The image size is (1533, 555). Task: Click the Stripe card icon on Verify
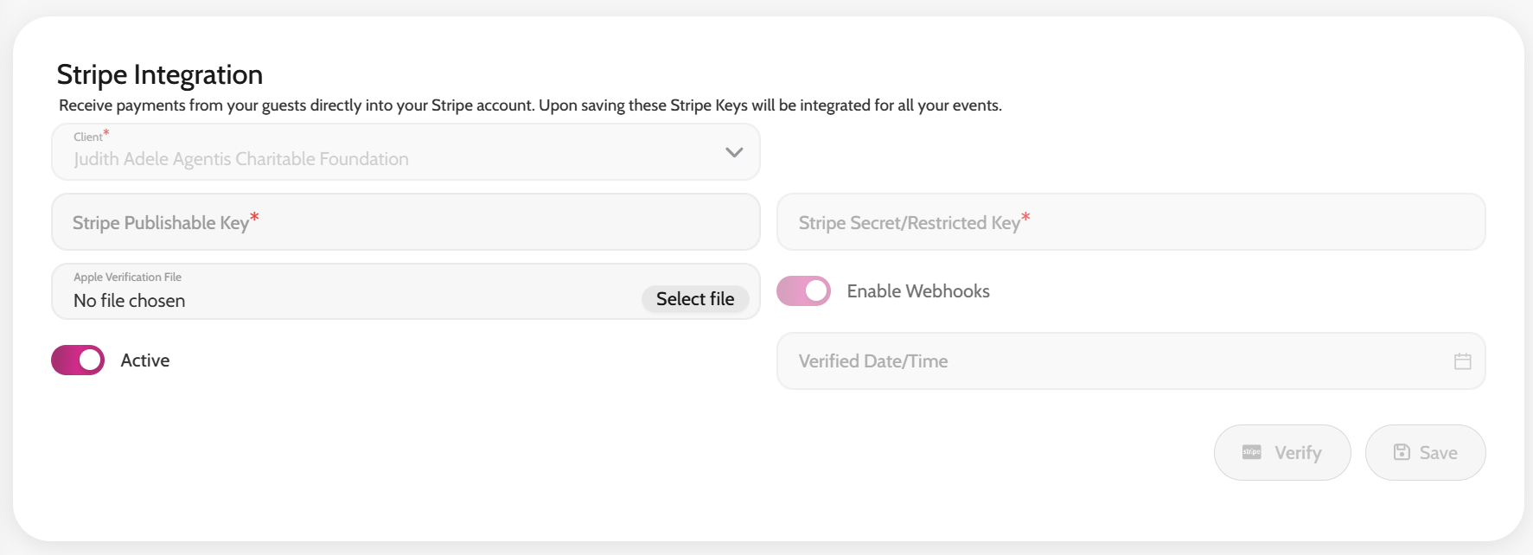pos(1251,452)
